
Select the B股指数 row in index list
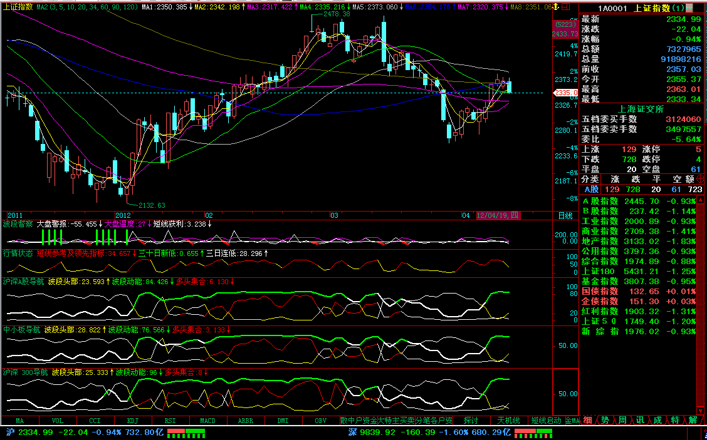click(639, 211)
